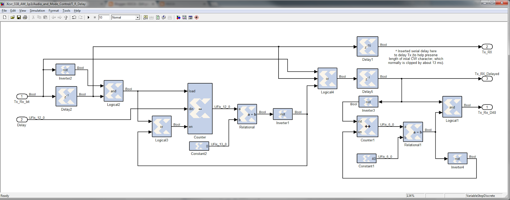Select the Constant2 block

coord(199,146)
